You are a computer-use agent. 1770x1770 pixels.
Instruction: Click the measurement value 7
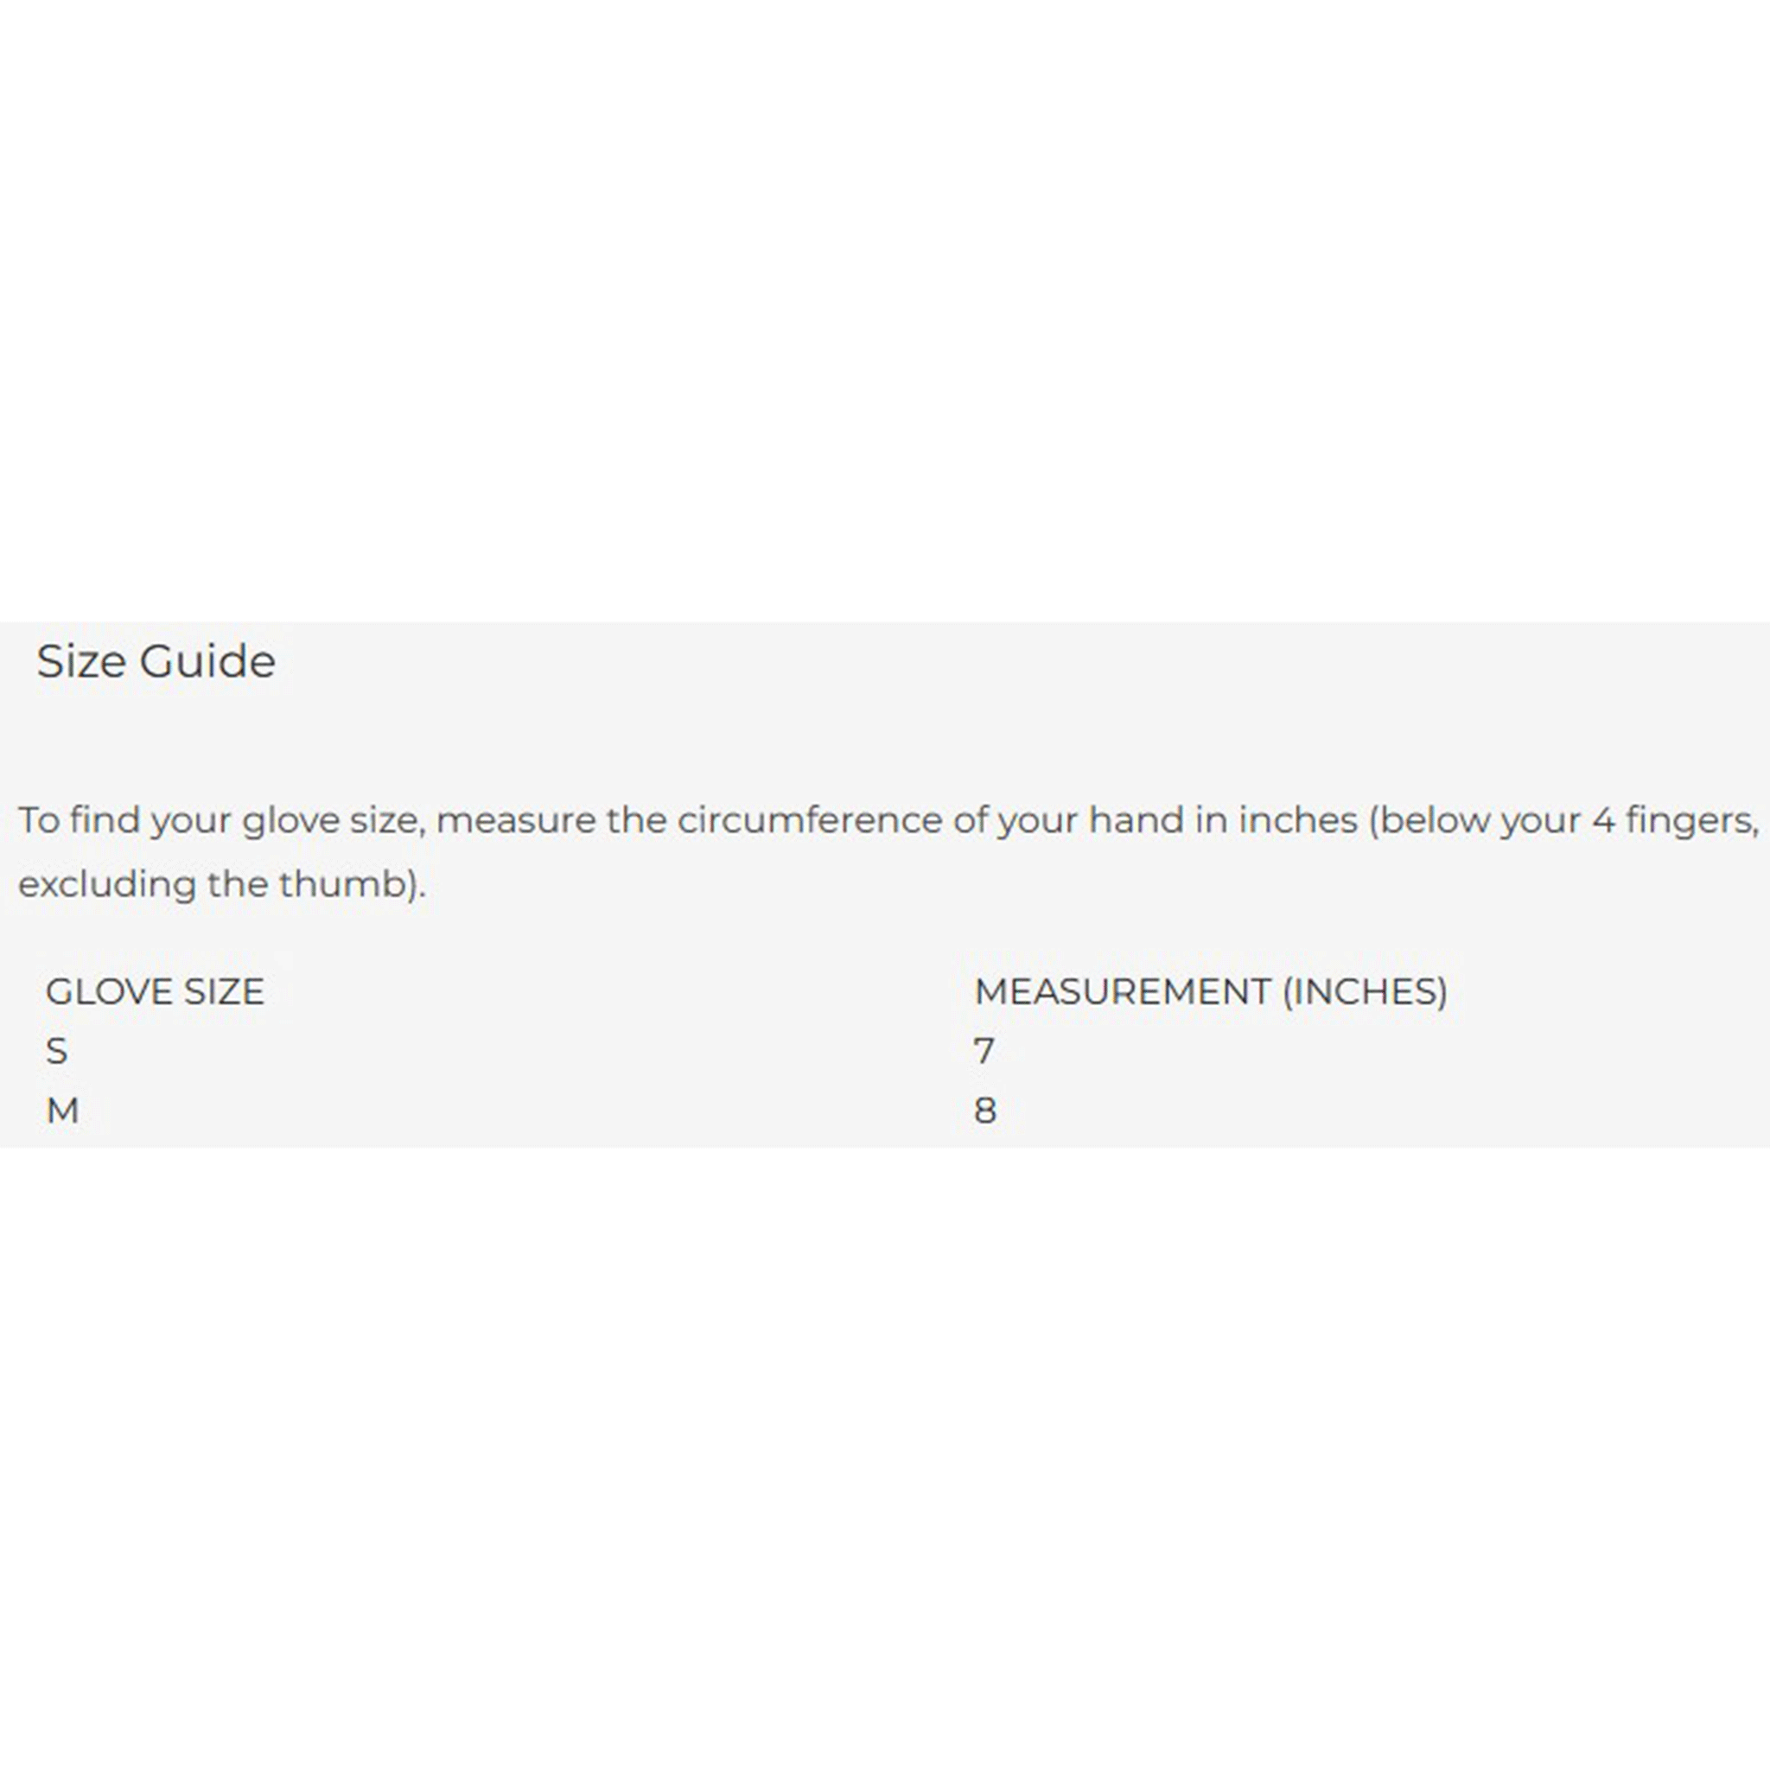pos(985,1051)
